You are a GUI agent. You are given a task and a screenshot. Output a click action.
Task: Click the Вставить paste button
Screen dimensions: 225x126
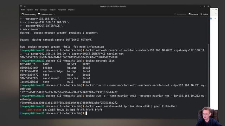point(193,14)
